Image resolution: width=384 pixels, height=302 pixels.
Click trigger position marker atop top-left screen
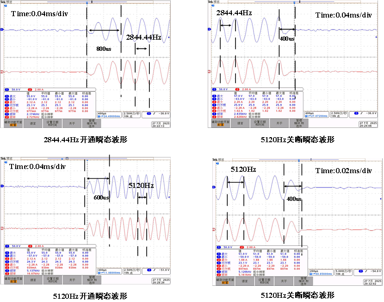[87, 3]
